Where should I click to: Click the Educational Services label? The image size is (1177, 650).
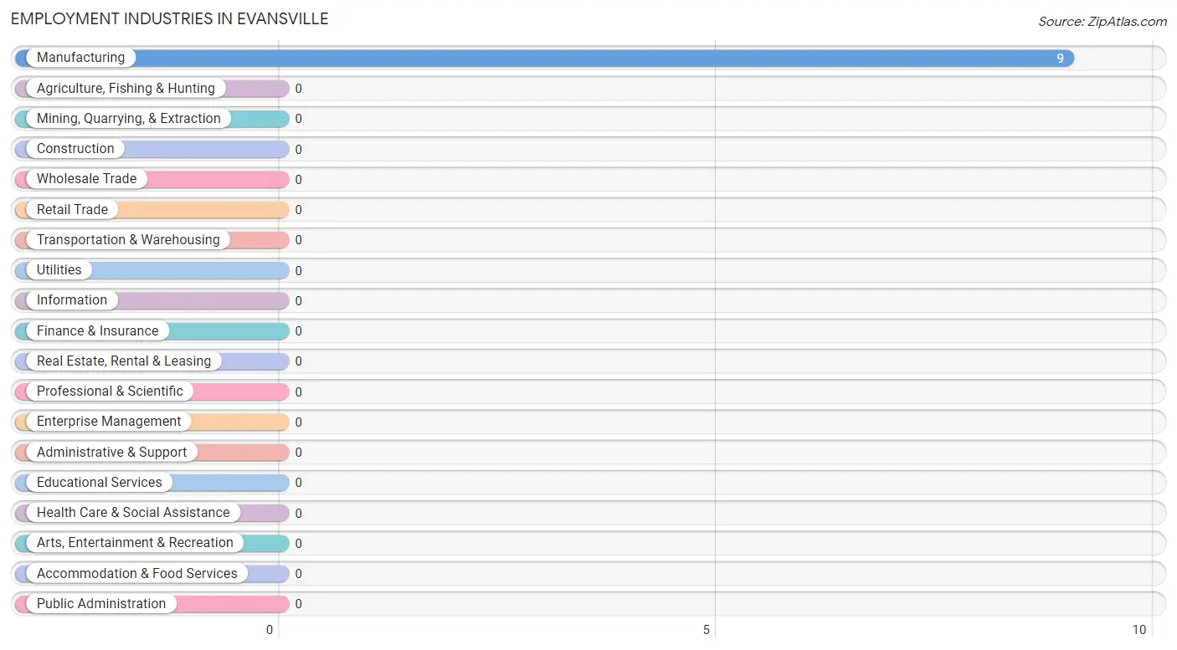pyautogui.click(x=100, y=483)
